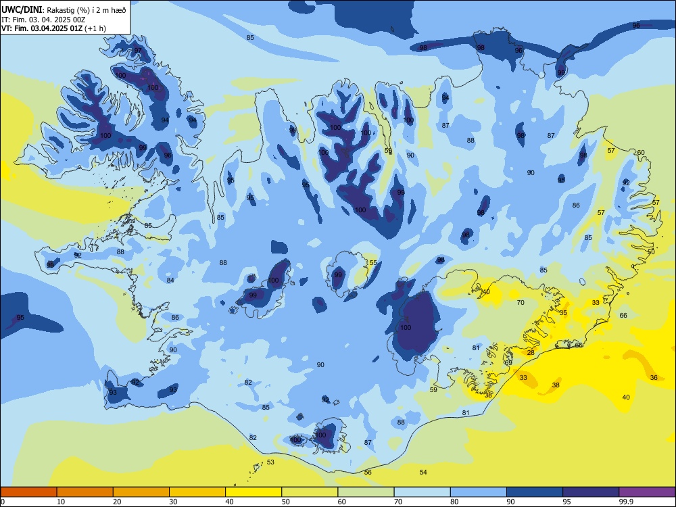Select the '69' humidity value on the map

click(509, 363)
